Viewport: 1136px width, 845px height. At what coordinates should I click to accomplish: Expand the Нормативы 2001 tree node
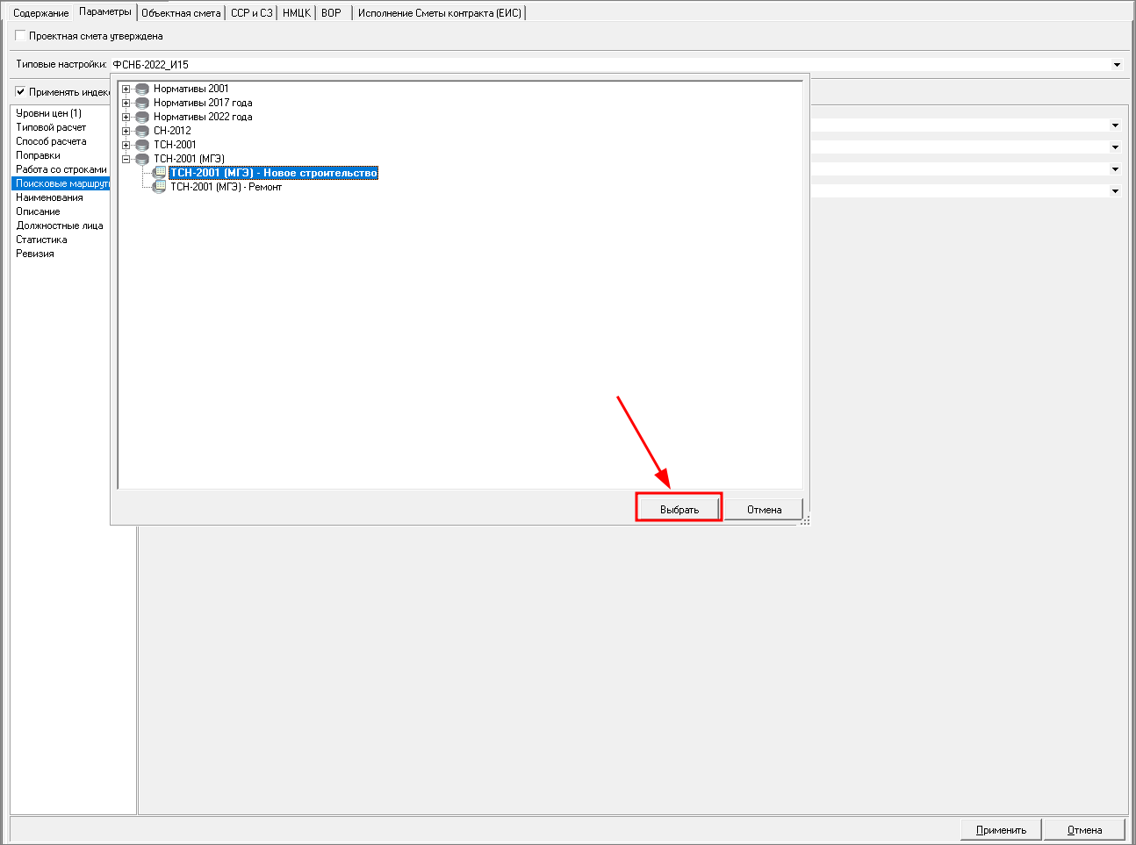tap(126, 89)
